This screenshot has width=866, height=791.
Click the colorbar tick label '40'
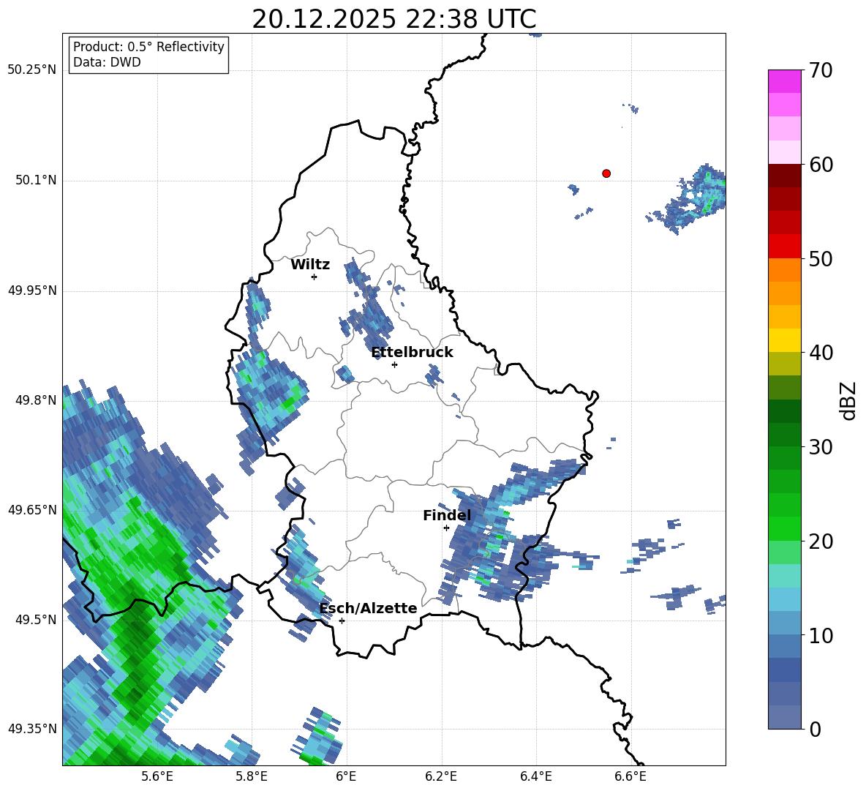coord(821,353)
